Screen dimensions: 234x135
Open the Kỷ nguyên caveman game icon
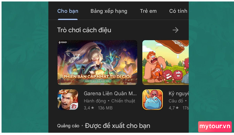pyautogui.click(x=152, y=100)
